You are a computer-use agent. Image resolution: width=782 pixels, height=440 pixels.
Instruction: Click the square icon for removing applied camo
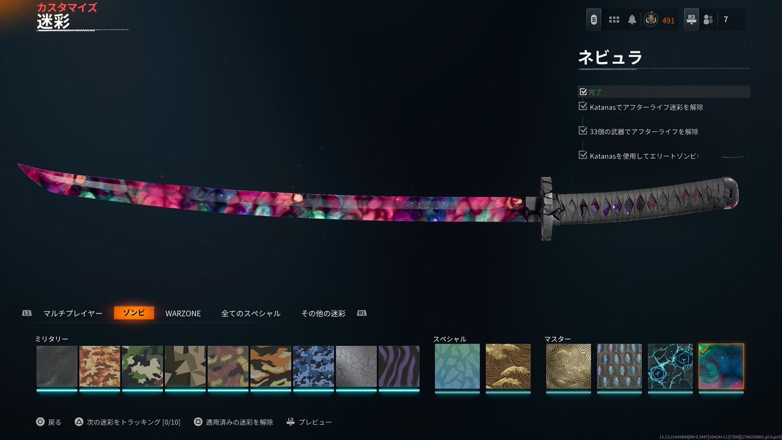[198, 422]
